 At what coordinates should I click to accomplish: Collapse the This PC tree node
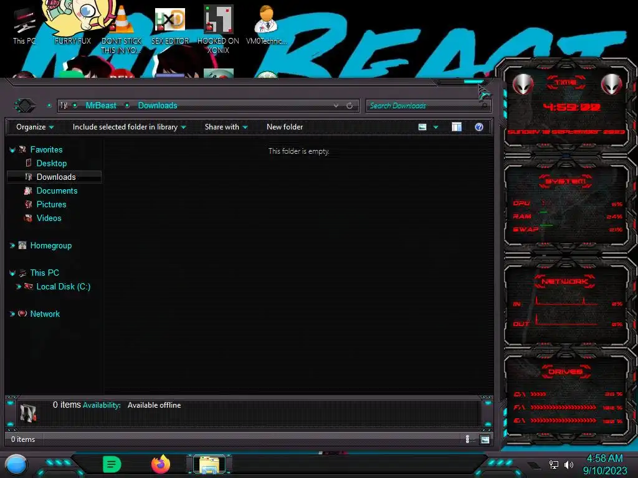coord(12,273)
